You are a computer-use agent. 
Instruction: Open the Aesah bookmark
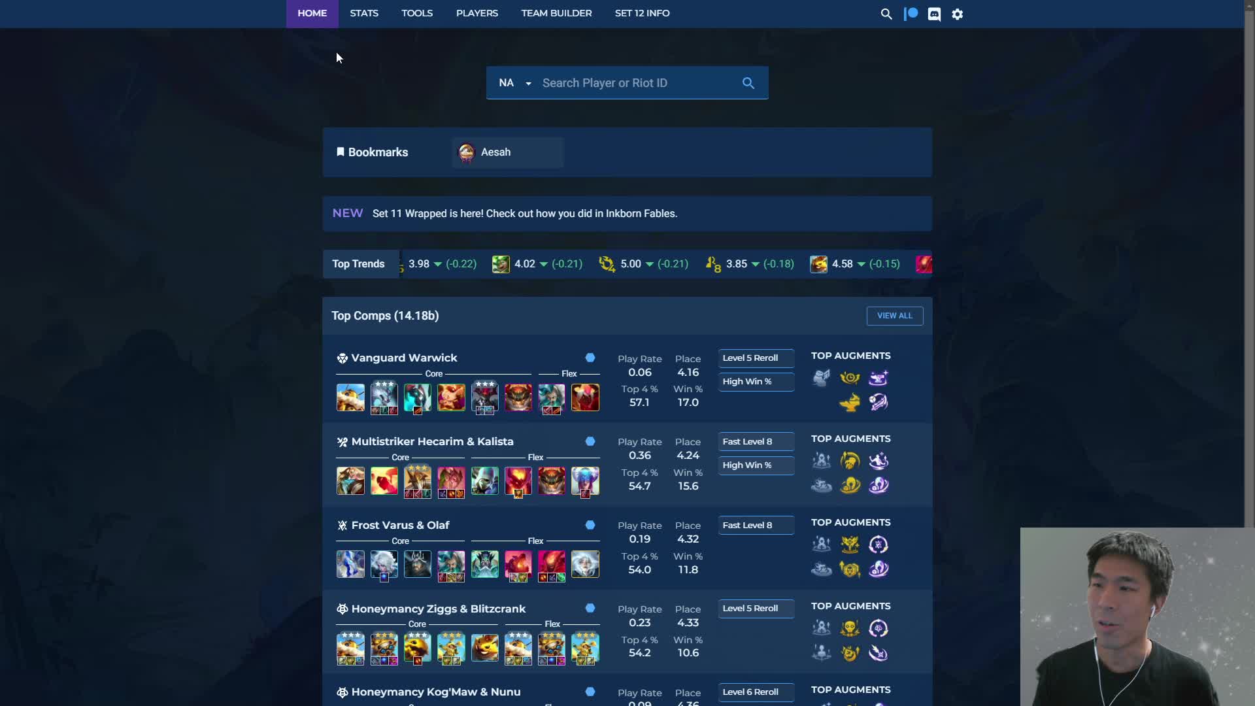pos(508,152)
